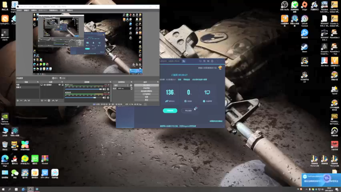
Task: Remove source with minus icon in Sources panel
Action: tap(45, 101)
